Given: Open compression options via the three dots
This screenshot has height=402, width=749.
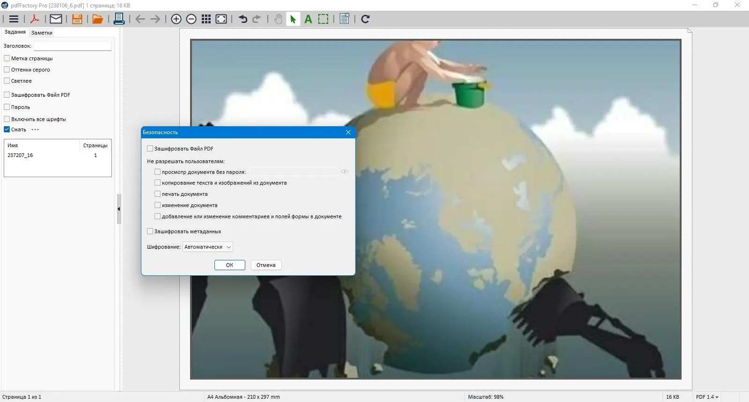Looking at the screenshot, I should [35, 129].
